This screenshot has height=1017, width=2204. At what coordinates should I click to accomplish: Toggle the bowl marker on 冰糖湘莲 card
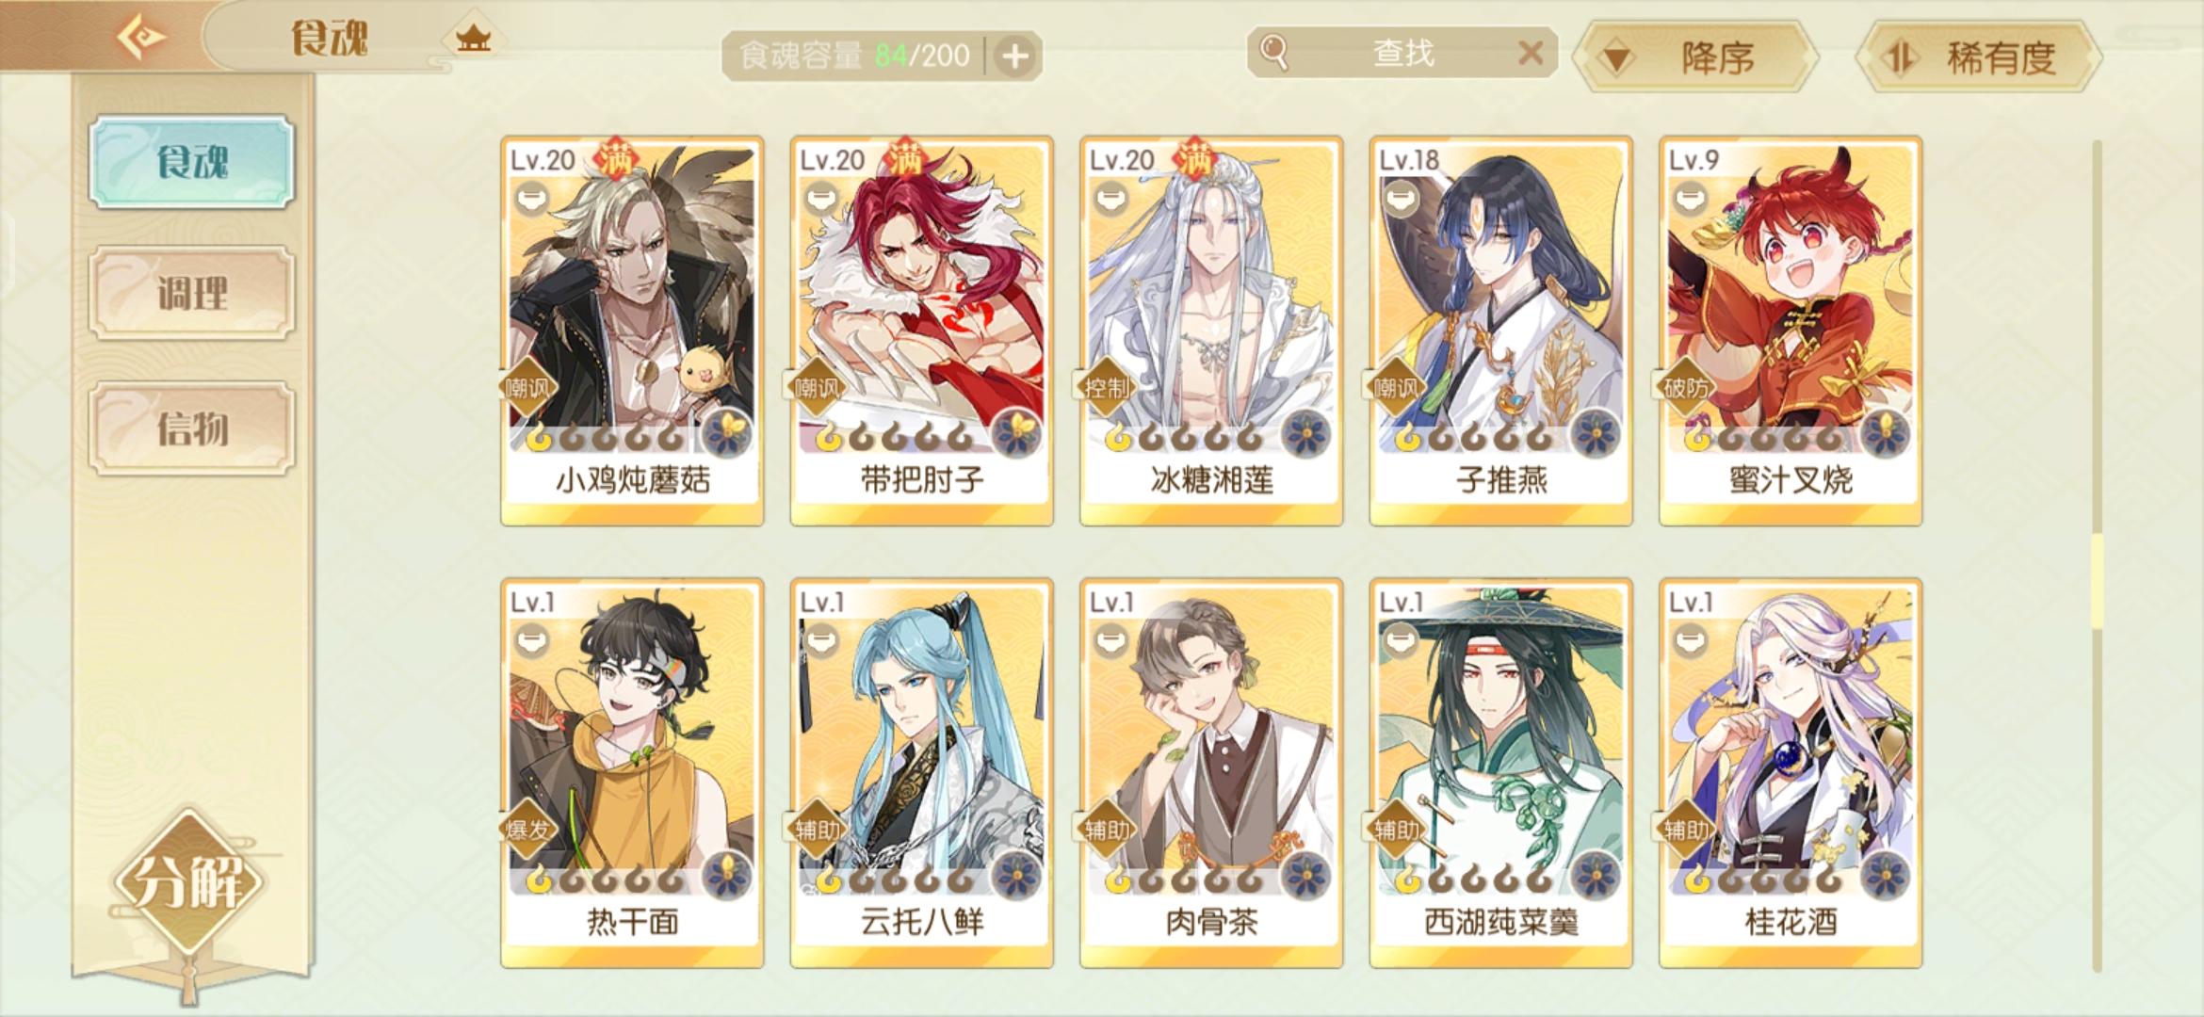click(x=1110, y=199)
